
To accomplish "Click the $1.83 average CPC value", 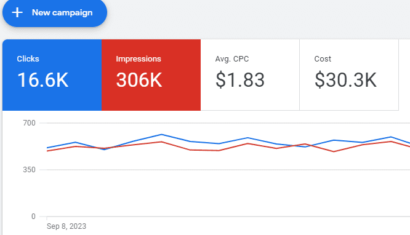I will pos(240,80).
